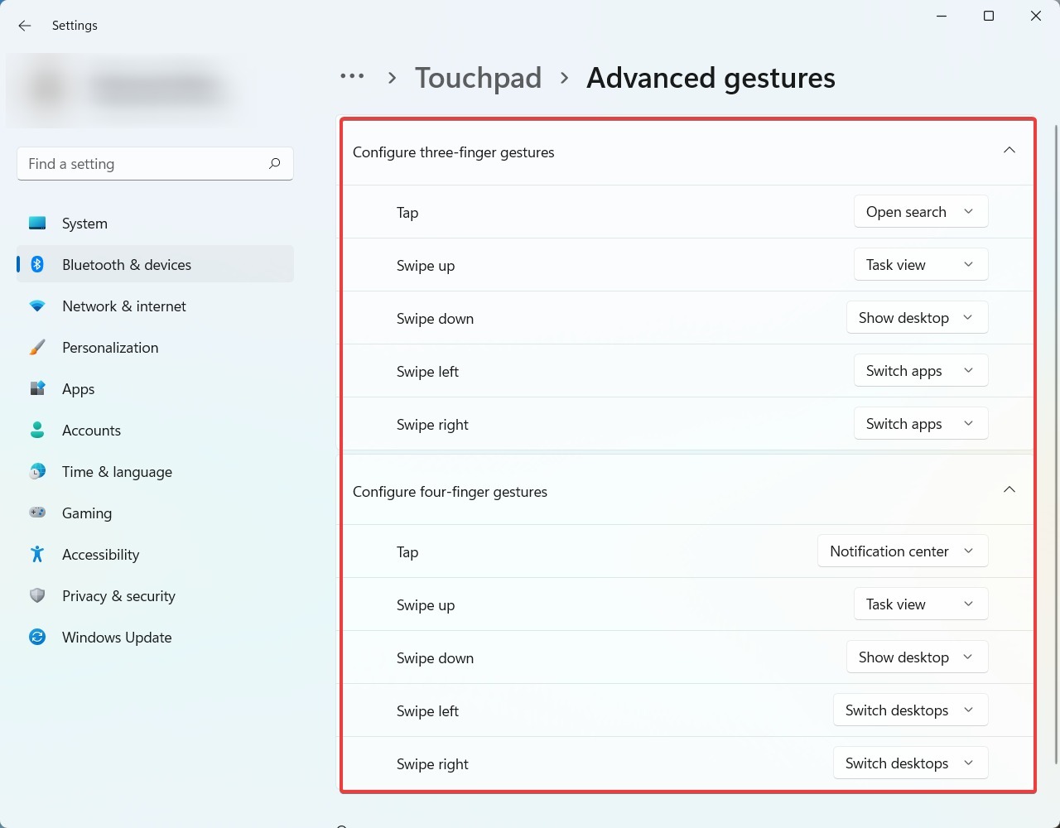Select the System settings icon
The height and width of the screenshot is (828, 1060).
tap(37, 223)
